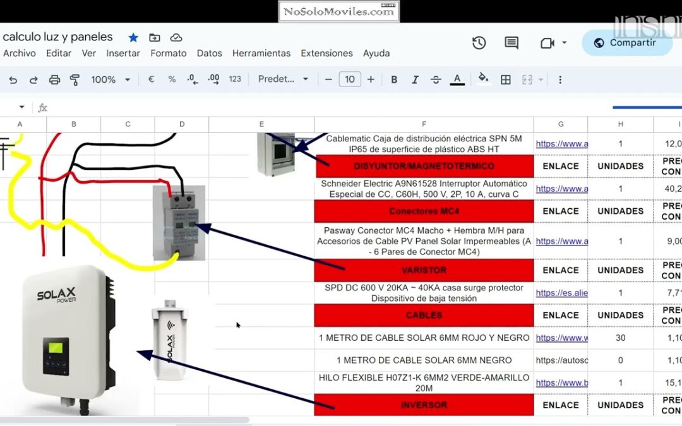Select column G header

561,124
